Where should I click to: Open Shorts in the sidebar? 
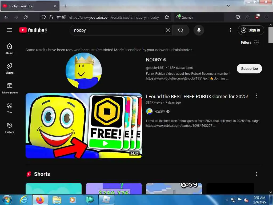(10, 69)
